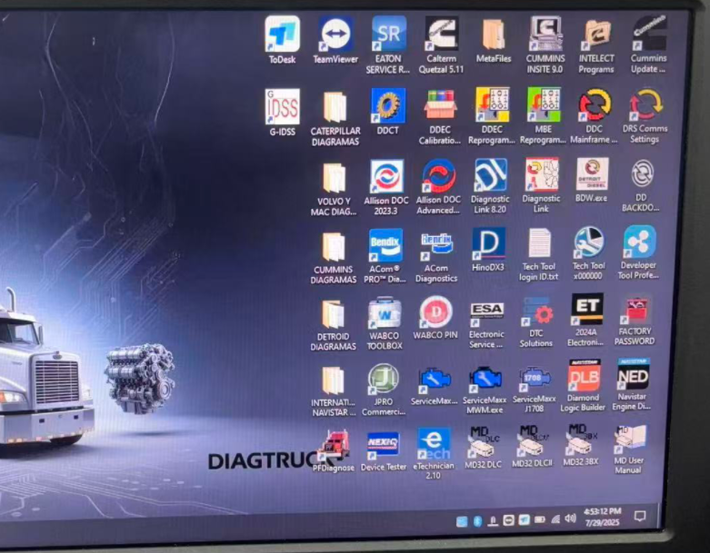The image size is (710, 553).
Task: Select the MD32 3BX icon
Action: pos(581,445)
